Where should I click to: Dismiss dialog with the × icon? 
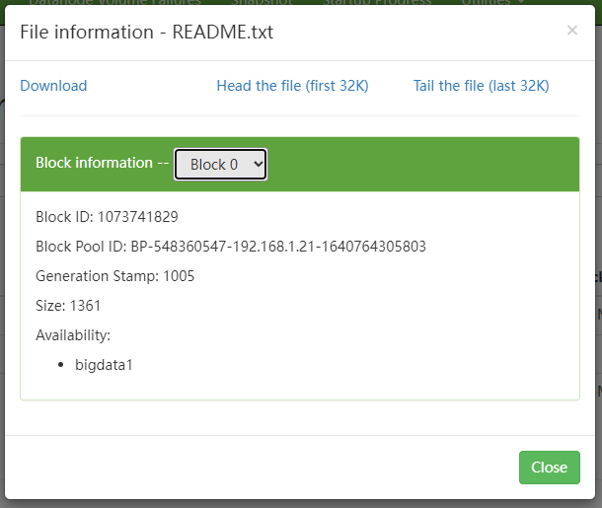pyautogui.click(x=571, y=31)
